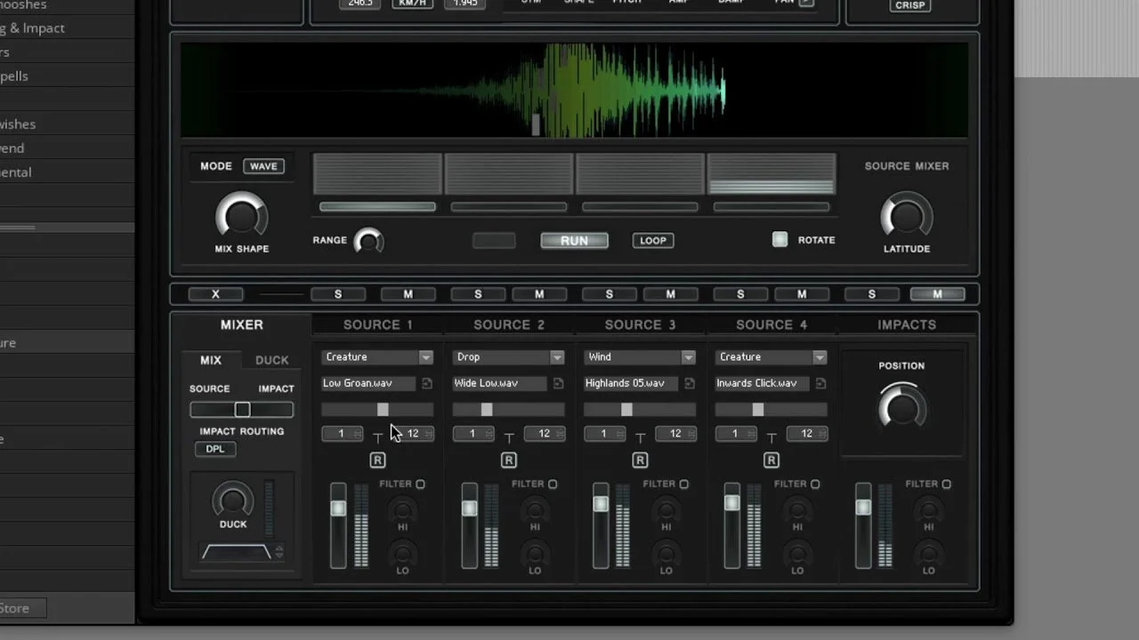The image size is (1139, 640).
Task: Click the Source 2 stepper showing 12
Action: (x=545, y=434)
